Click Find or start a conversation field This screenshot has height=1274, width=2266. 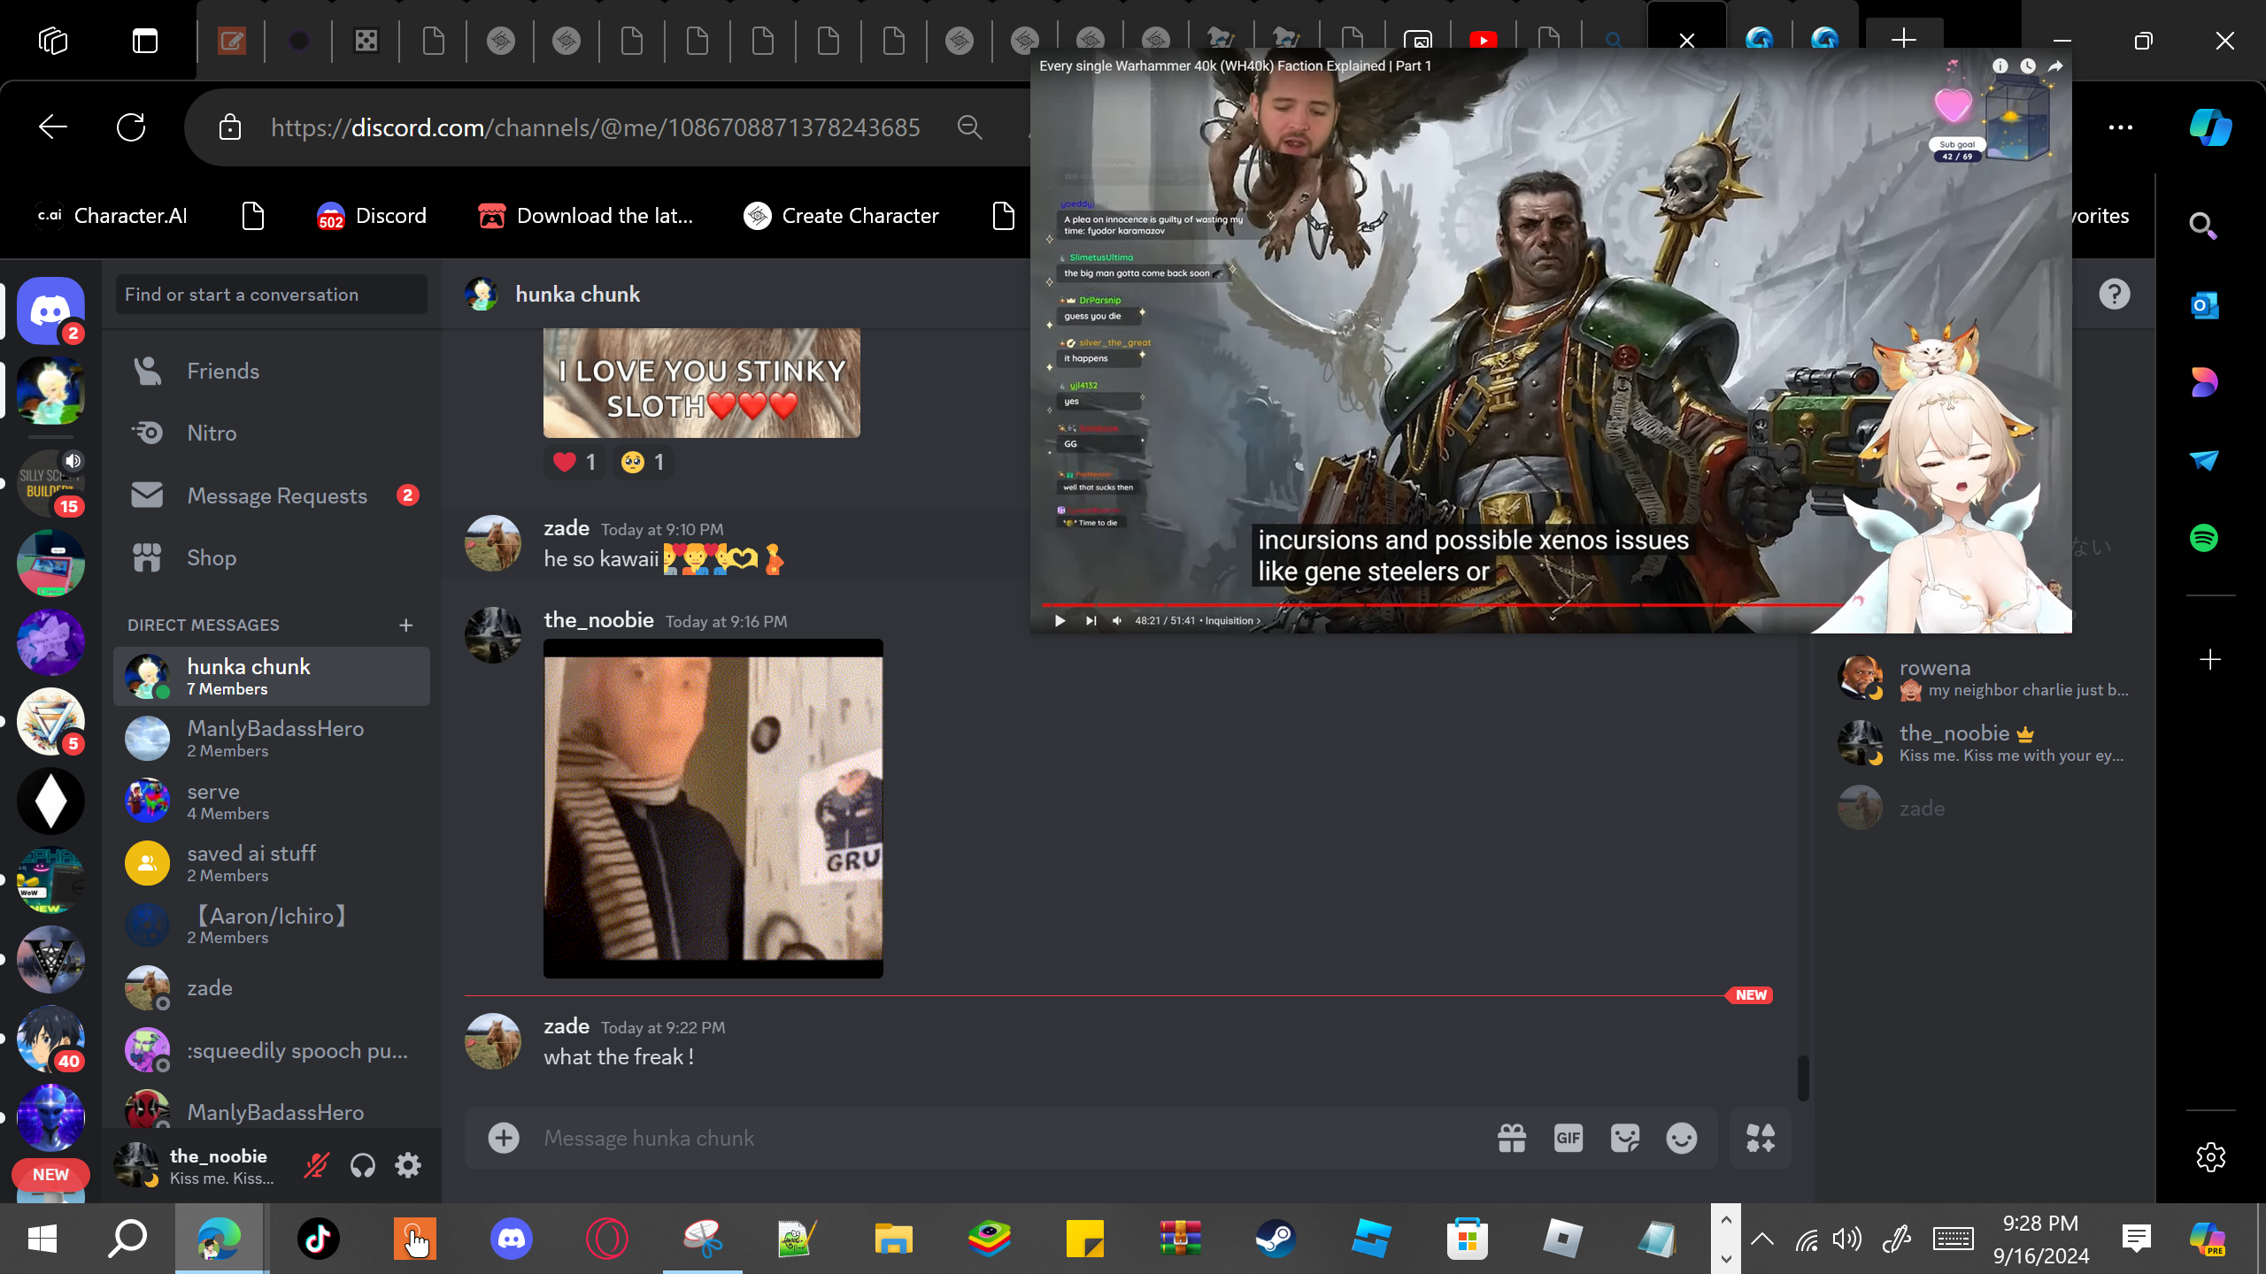coord(271,295)
